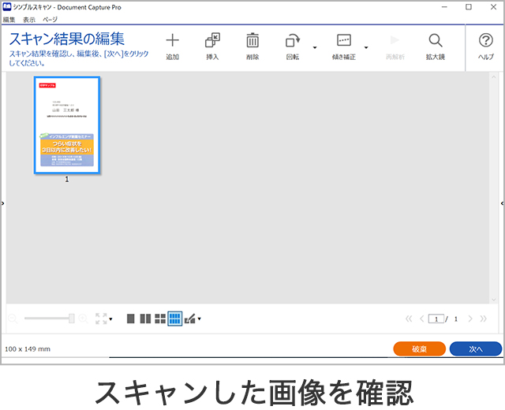This screenshot has width=505, height=410.
Task: Click the thumbnail zoom slider handle
Action: pos(72,319)
